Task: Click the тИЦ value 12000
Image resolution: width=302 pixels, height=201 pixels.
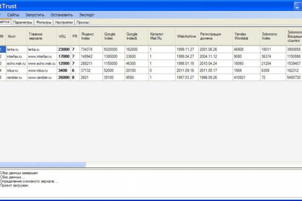Action: click(x=64, y=63)
